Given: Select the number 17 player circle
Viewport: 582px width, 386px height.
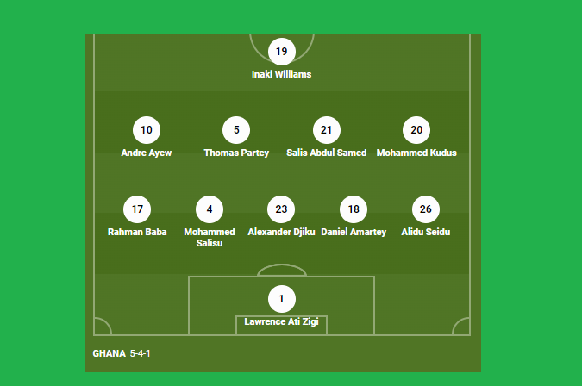Looking at the screenshot, I should coord(137,209).
